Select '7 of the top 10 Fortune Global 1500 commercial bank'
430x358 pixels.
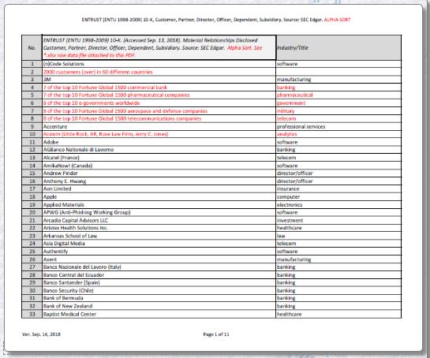[105, 88]
